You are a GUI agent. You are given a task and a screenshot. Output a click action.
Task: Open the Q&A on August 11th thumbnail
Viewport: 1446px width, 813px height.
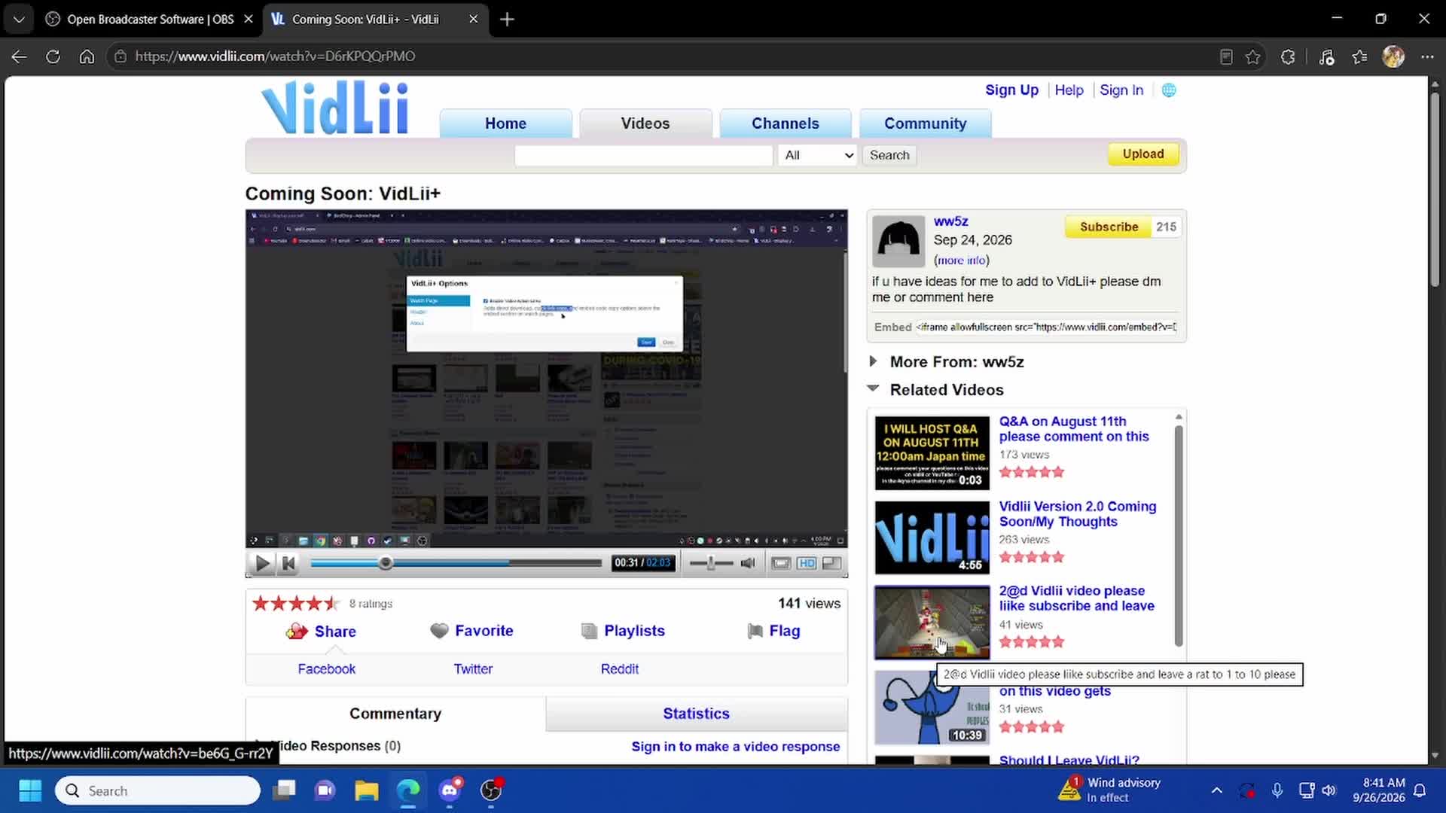(932, 453)
